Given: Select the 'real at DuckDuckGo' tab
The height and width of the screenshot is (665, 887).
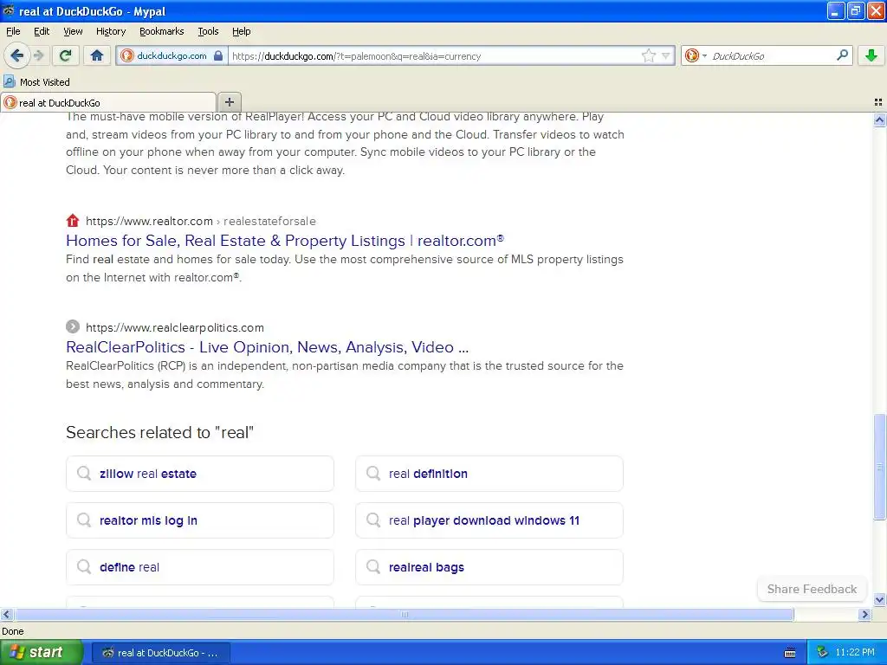Looking at the screenshot, I should [108, 102].
